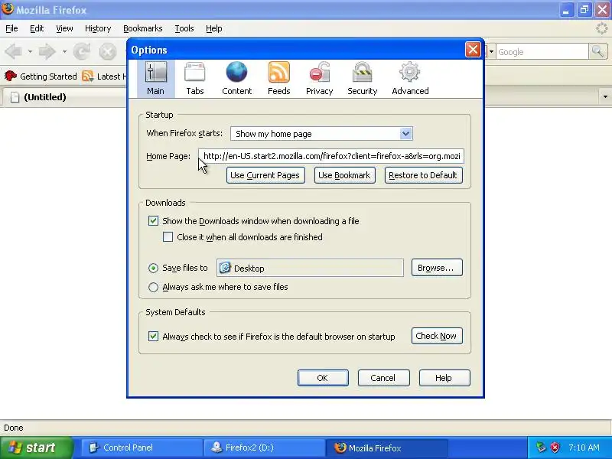Click Mozilla Firefox taskbar item
The image size is (612, 459).
pos(386,448)
